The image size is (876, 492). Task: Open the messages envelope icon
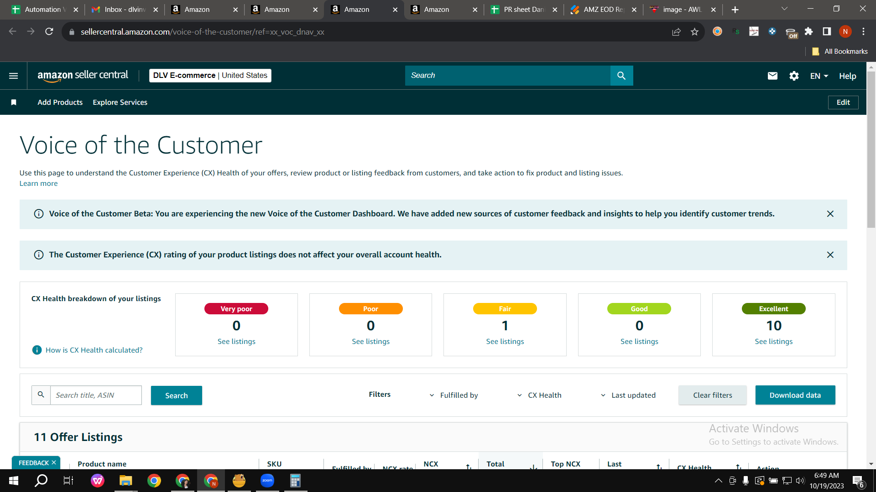tap(772, 76)
